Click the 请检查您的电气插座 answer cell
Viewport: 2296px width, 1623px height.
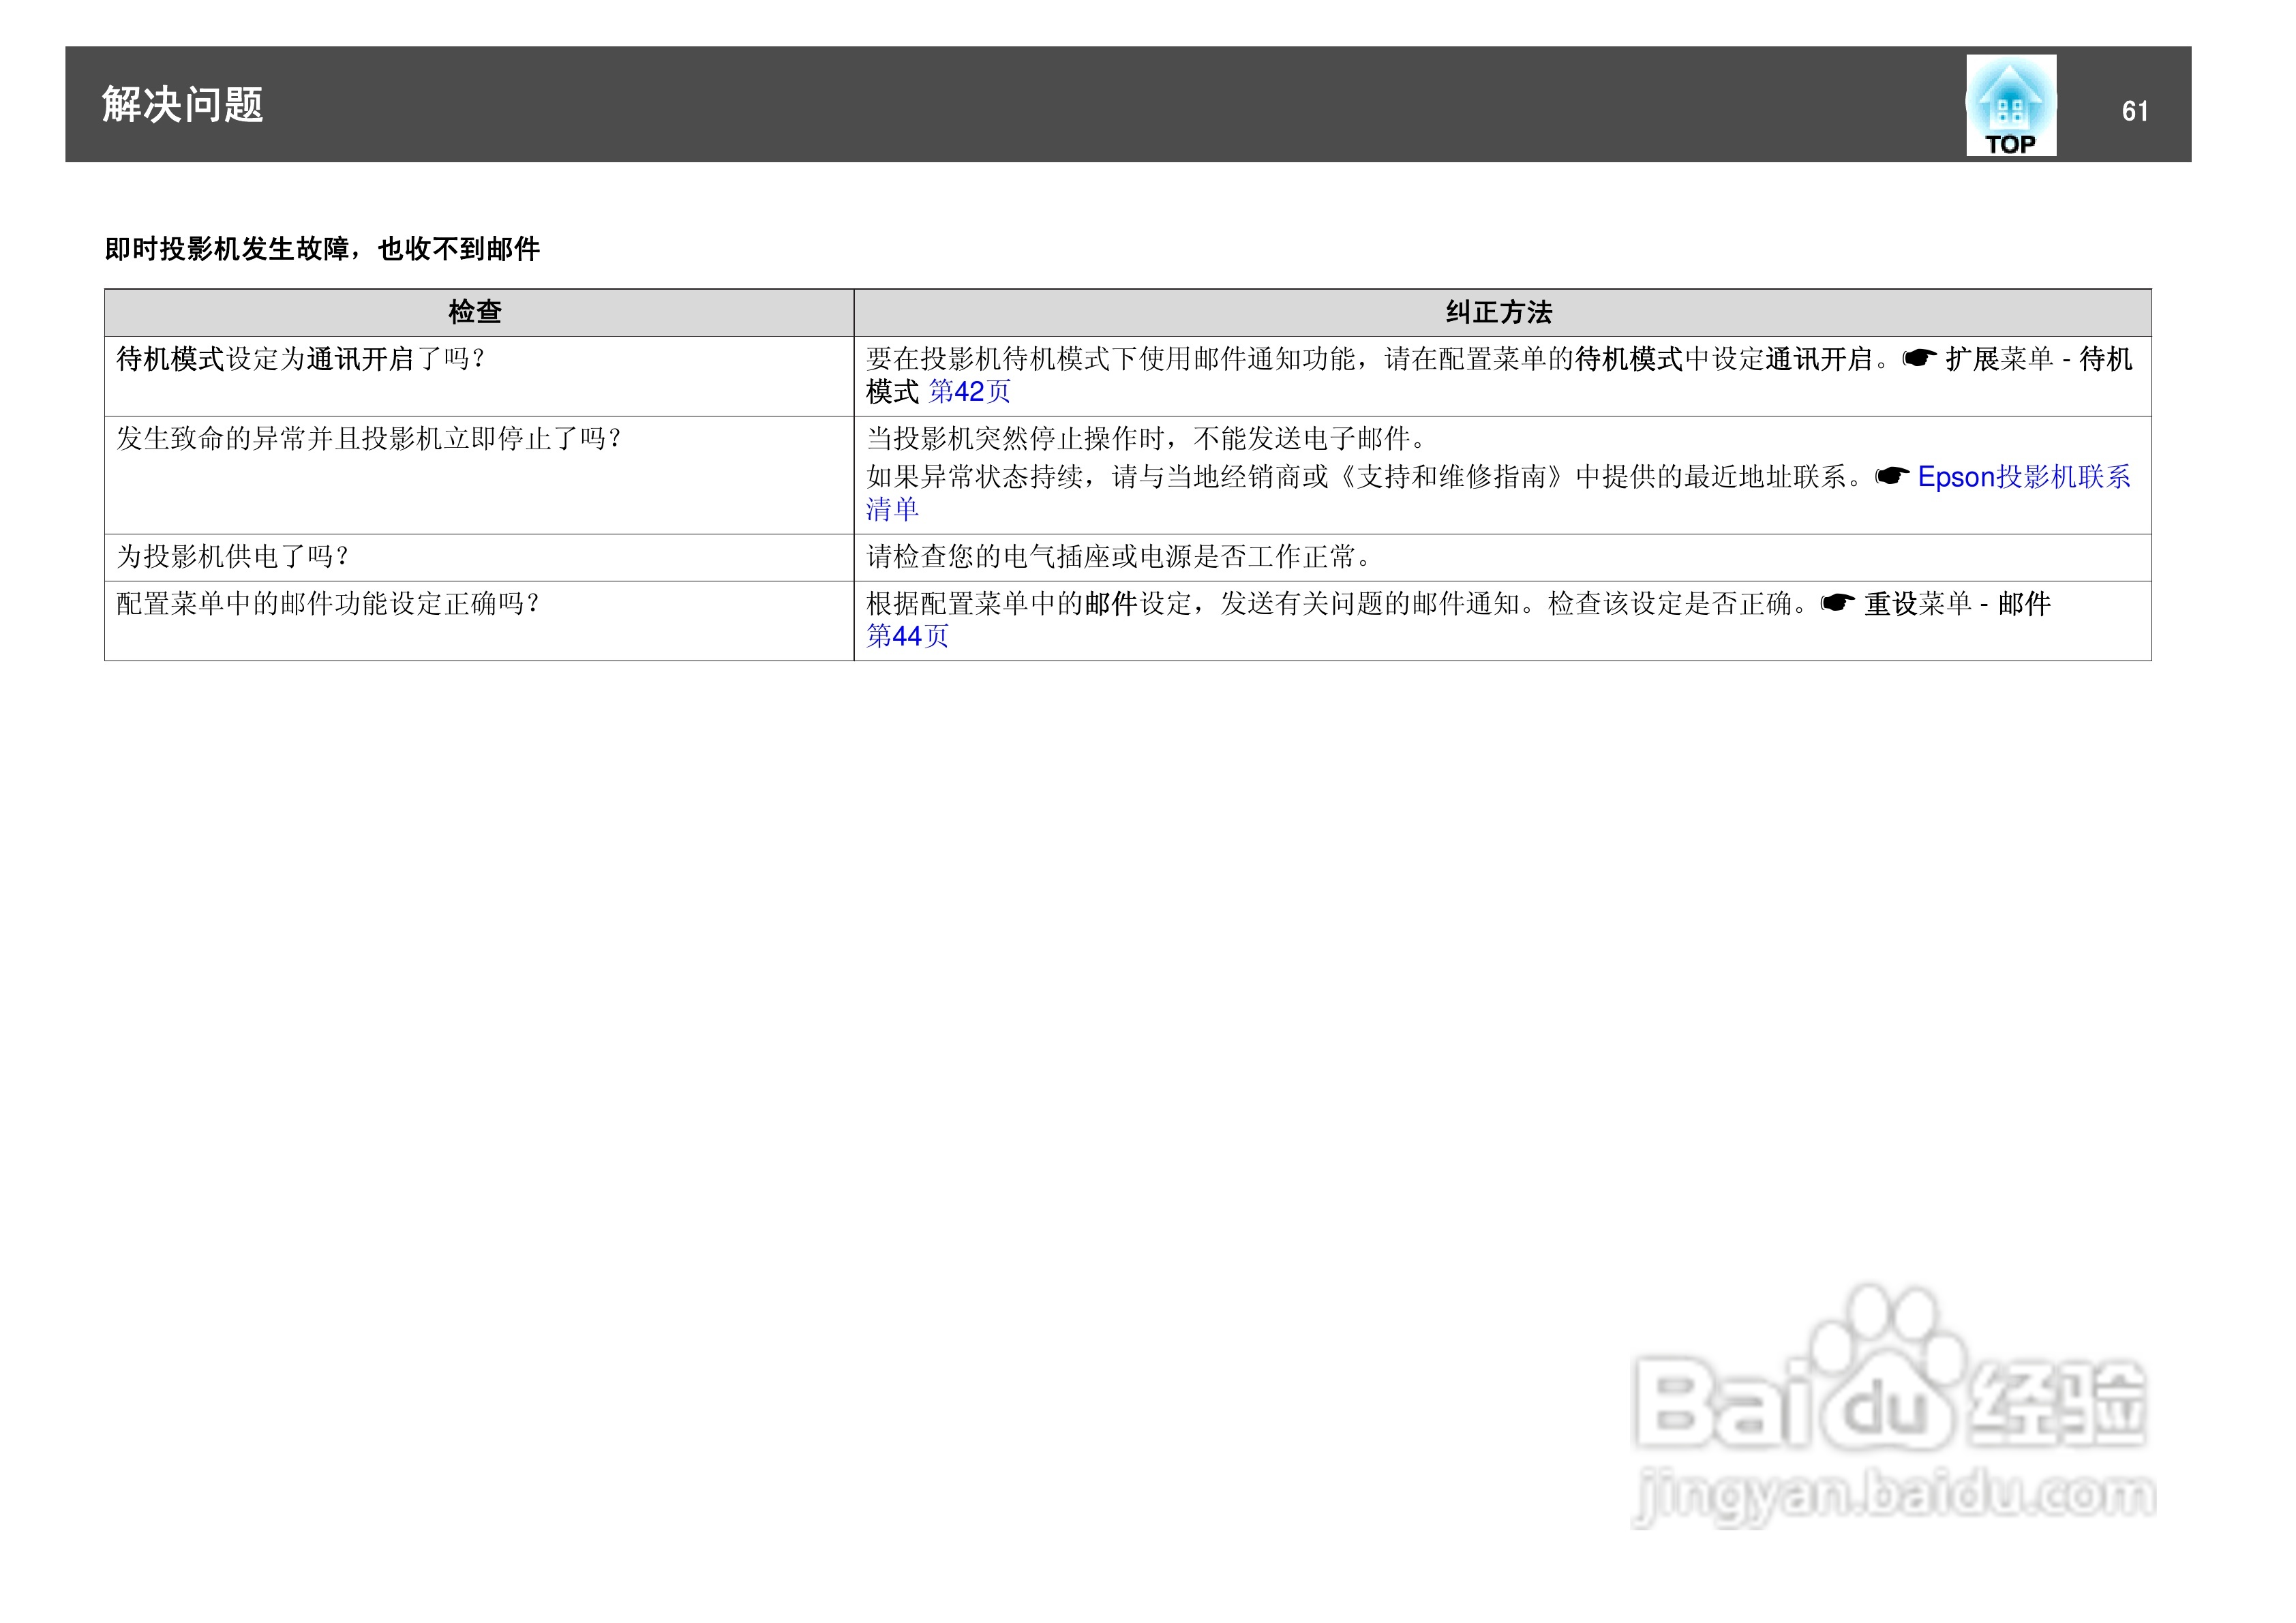click(1118, 556)
